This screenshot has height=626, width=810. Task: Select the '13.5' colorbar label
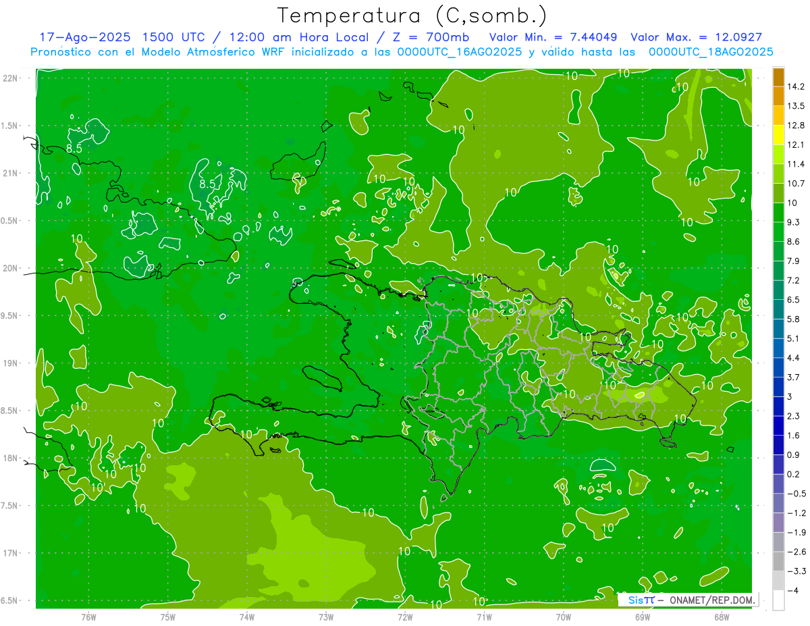coord(796,106)
